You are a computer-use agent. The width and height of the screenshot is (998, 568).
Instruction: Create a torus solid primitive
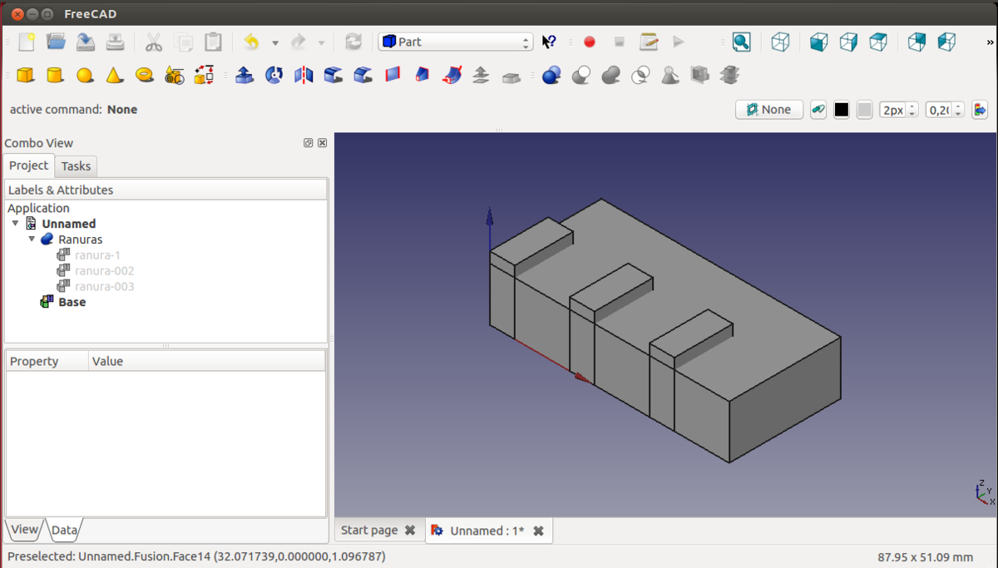(145, 76)
